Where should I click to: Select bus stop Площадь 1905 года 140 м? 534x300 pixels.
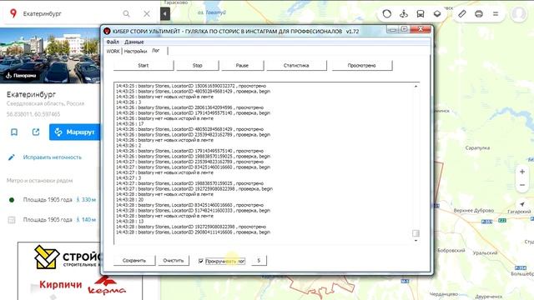[x=51, y=220]
